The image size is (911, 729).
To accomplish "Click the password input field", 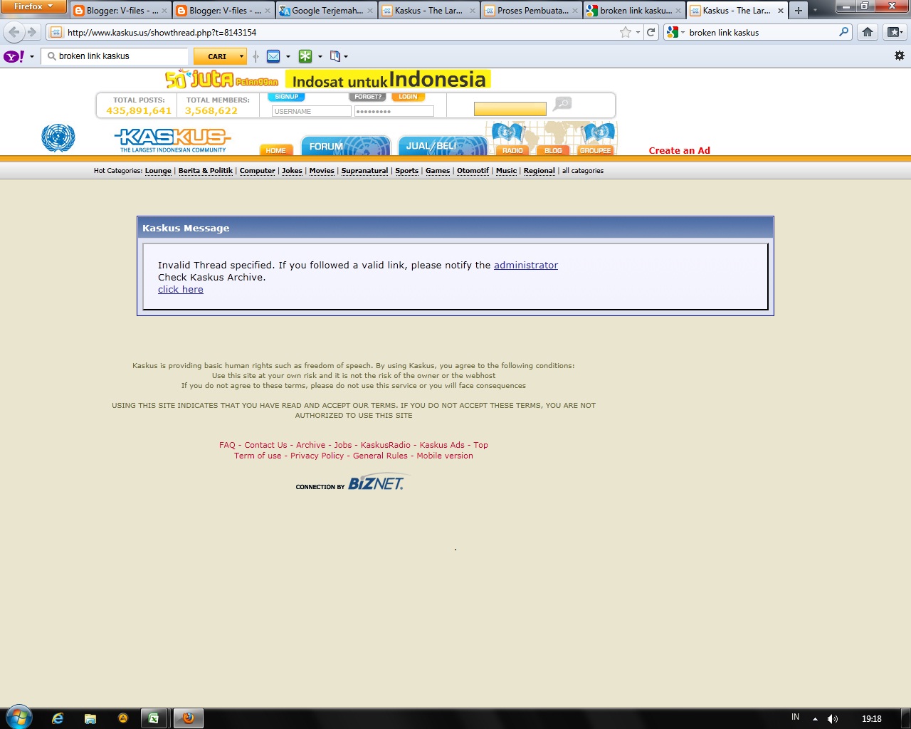I will [394, 111].
